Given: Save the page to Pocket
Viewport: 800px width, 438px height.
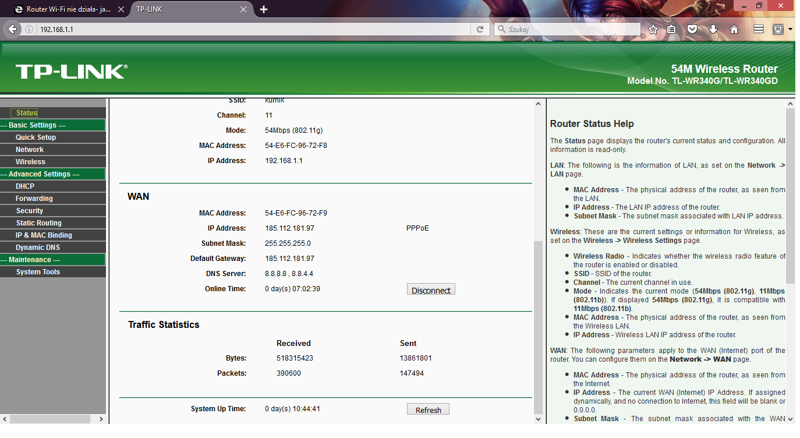Looking at the screenshot, I should pyautogui.click(x=692, y=29).
